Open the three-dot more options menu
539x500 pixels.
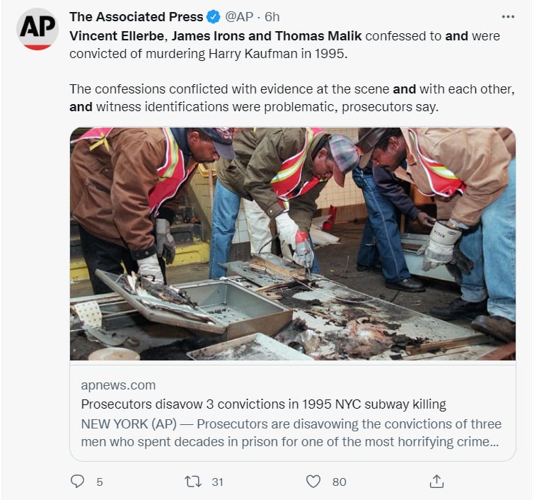tap(508, 17)
